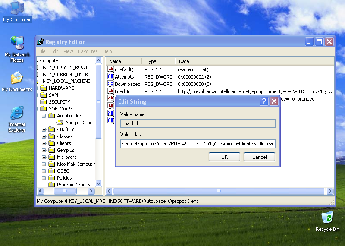Open My Documents desktop icon

click(x=17, y=81)
